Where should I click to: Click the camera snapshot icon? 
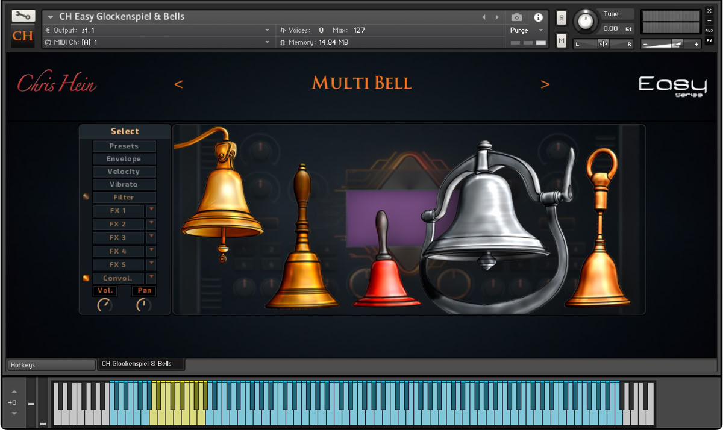516,17
